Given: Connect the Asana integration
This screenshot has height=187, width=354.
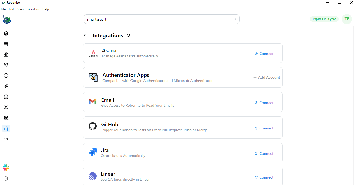Looking at the screenshot, I should [x=264, y=54].
